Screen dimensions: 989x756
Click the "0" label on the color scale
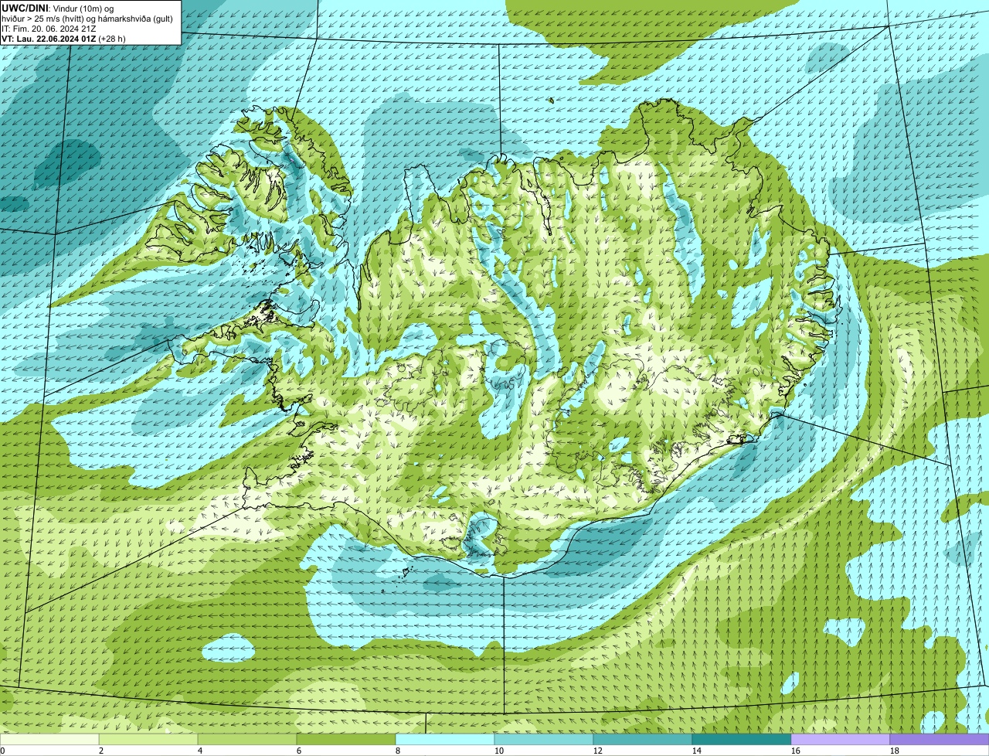pos(2,751)
